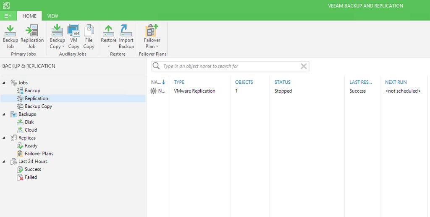The height and width of the screenshot is (217, 430).
Task: Collapse the Replicas tree node
Action: [x=4, y=138]
